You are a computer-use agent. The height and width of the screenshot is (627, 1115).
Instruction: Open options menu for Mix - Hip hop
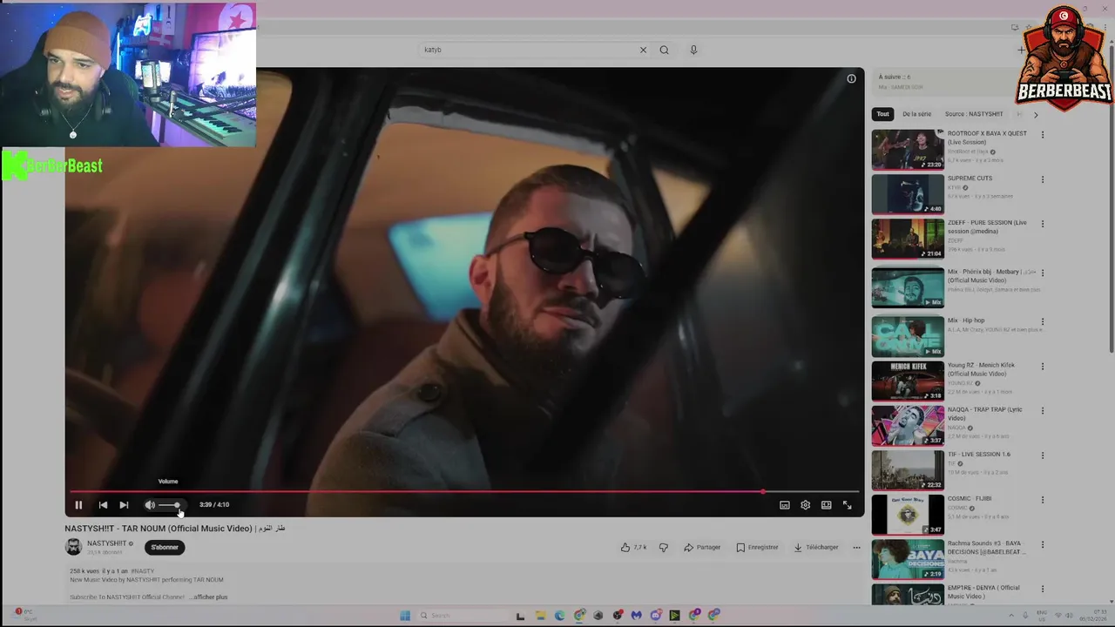coord(1043,321)
